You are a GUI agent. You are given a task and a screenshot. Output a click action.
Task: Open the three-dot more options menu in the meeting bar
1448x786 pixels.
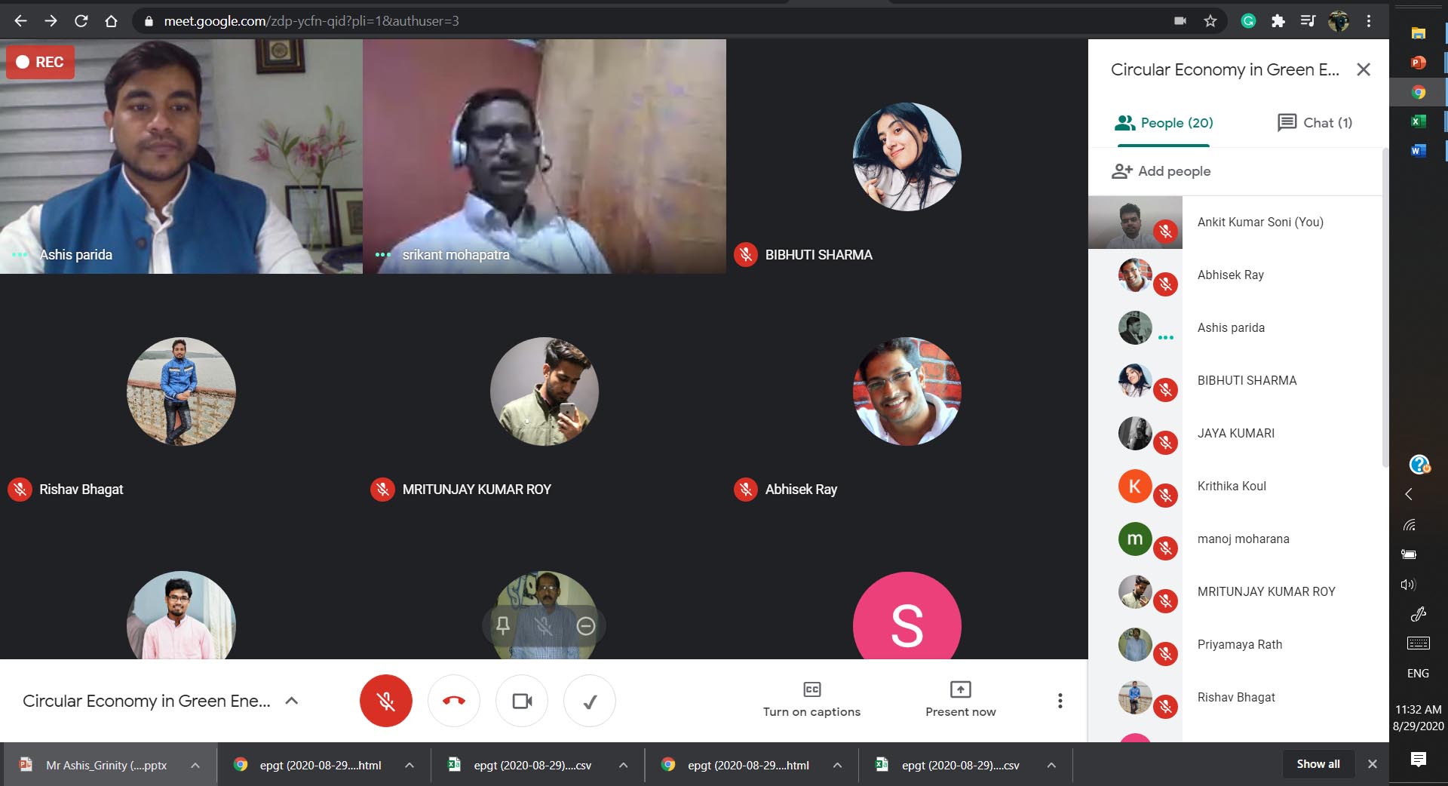1060,701
